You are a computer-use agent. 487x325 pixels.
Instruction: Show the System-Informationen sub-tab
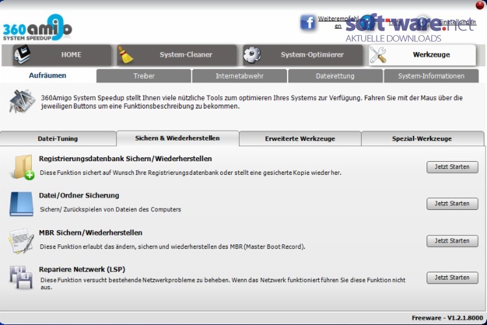pos(431,76)
